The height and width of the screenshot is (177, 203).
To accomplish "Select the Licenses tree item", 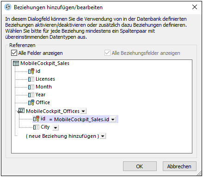I will click(x=45, y=79).
